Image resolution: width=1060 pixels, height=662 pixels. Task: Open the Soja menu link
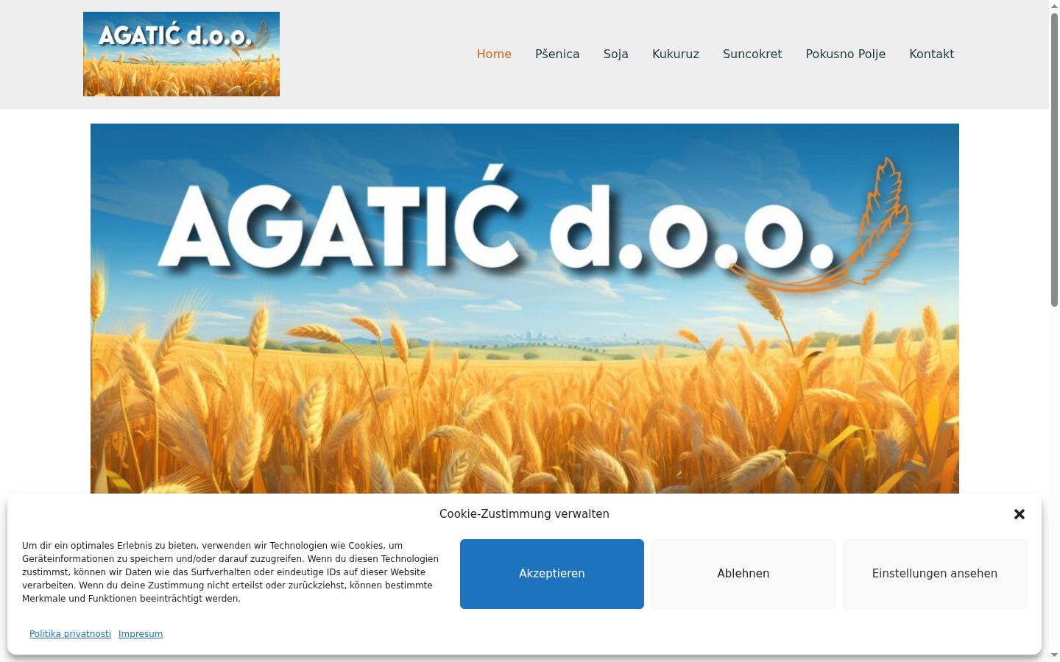pos(616,54)
